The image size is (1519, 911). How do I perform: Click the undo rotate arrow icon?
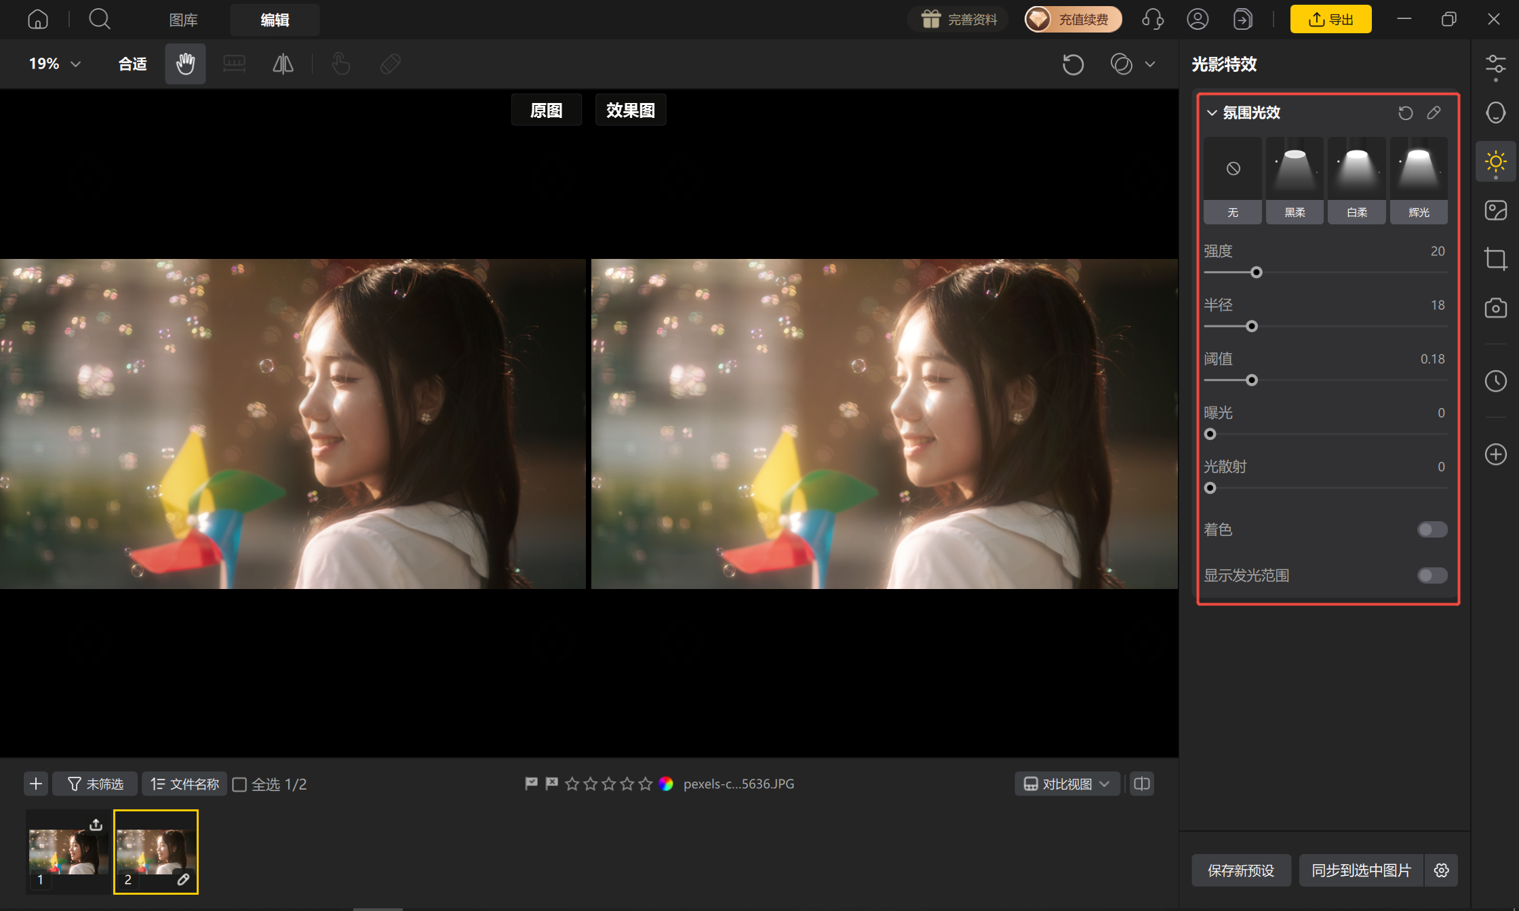click(x=1073, y=64)
